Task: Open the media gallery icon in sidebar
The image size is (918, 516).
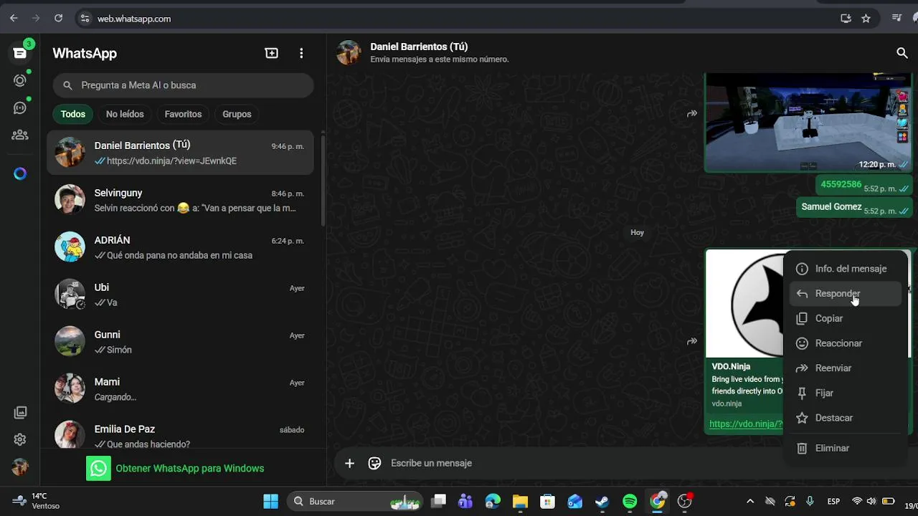Action: coord(20,413)
